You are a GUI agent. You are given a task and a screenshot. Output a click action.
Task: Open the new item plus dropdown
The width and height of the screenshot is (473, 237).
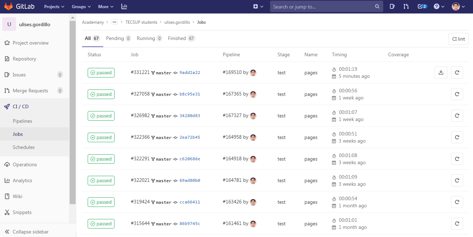[258, 6]
